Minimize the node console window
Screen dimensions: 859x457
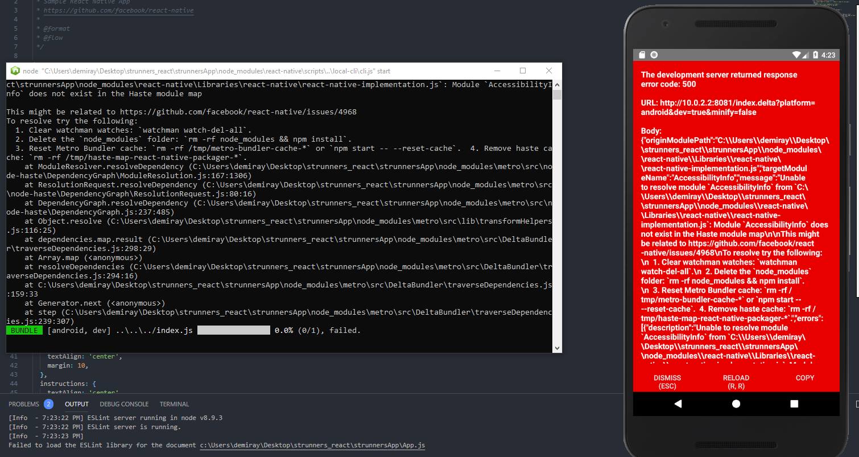[x=497, y=71]
